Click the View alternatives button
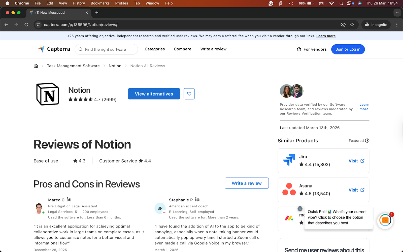 (154, 94)
